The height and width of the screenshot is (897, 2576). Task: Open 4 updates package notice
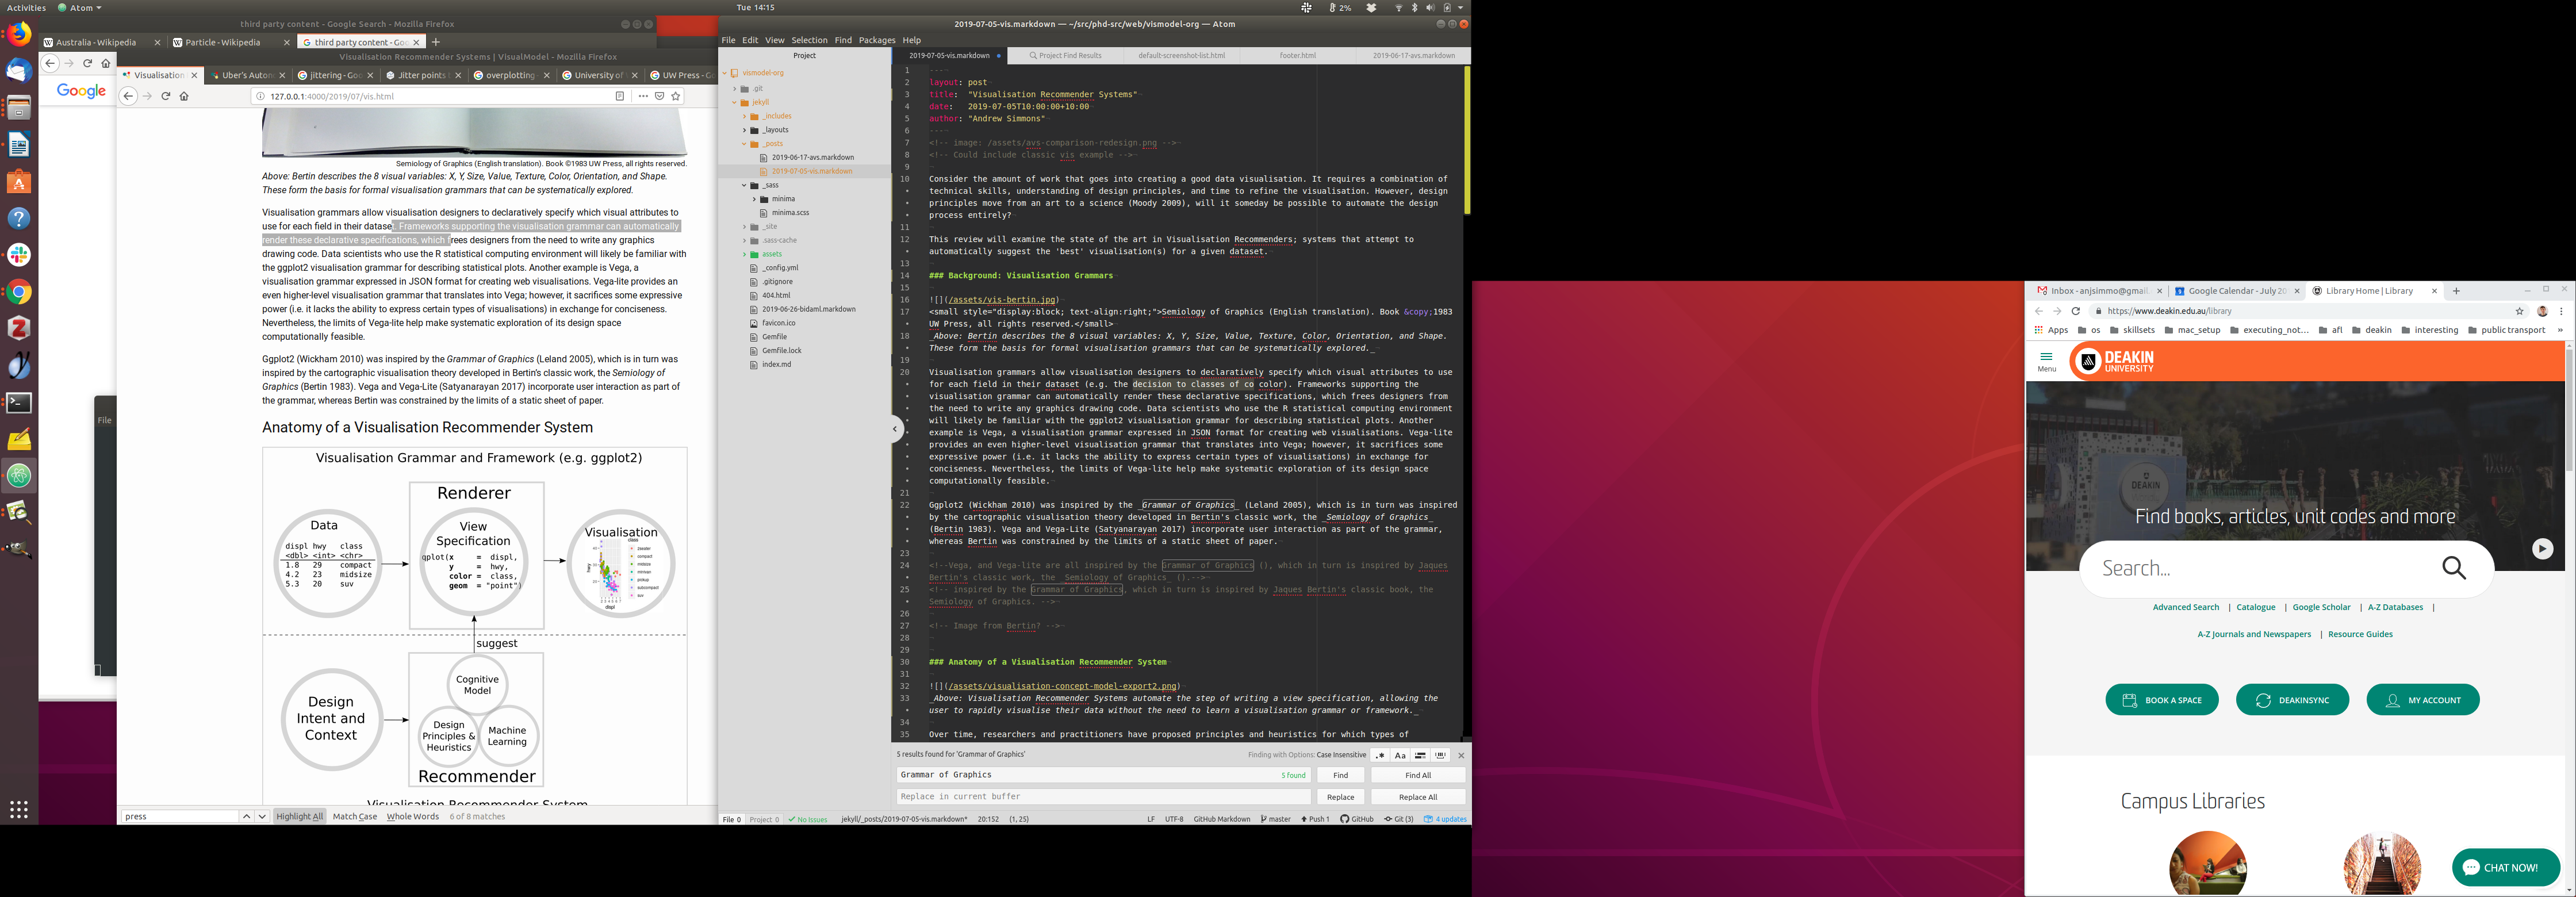tap(1445, 819)
